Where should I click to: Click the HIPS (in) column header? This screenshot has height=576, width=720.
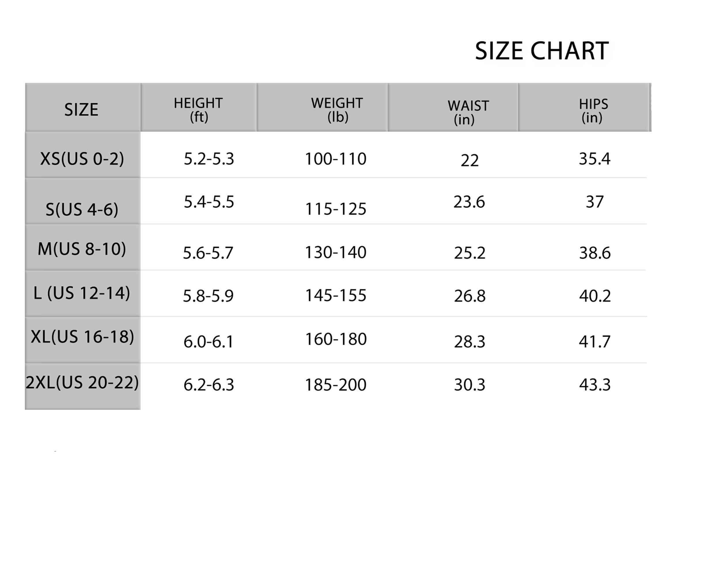[593, 111]
